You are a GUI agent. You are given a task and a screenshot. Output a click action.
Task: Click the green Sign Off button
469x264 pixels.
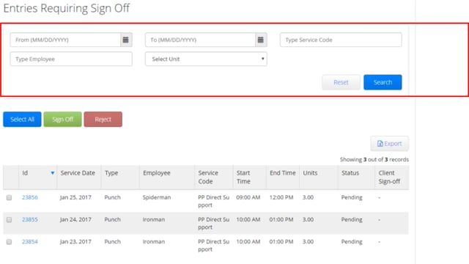[x=62, y=120]
